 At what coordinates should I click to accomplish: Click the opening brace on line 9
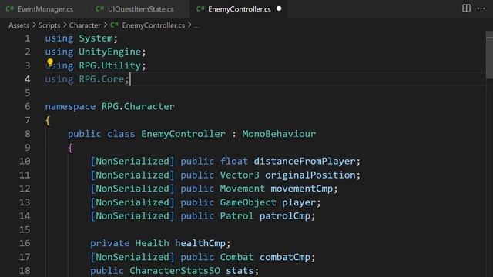(x=70, y=148)
